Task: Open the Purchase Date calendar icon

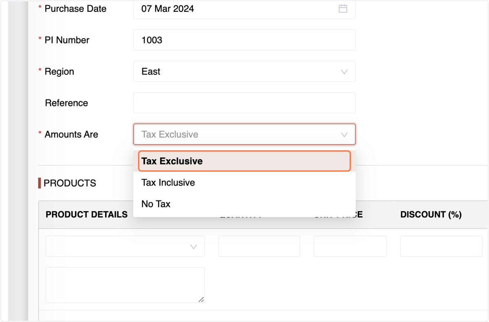Action: pos(343,9)
